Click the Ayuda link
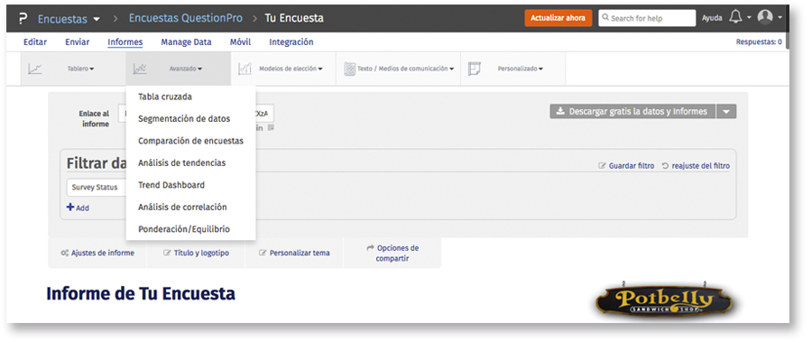Image resolution: width=812 pixels, height=351 pixels. coord(712,18)
